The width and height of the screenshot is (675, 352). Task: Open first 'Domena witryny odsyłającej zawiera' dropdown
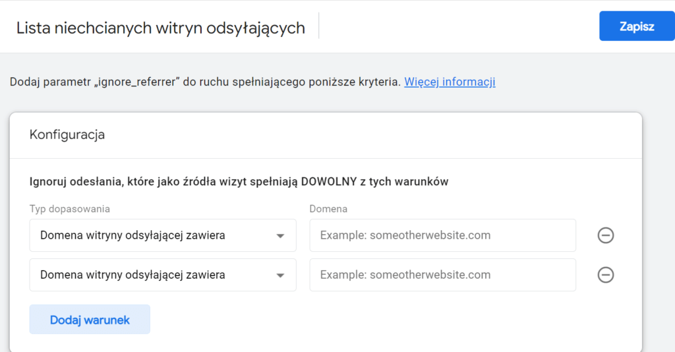[152, 235]
